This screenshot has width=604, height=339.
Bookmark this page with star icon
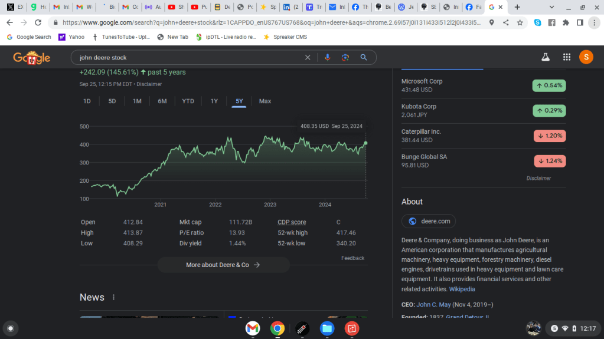pos(520,22)
